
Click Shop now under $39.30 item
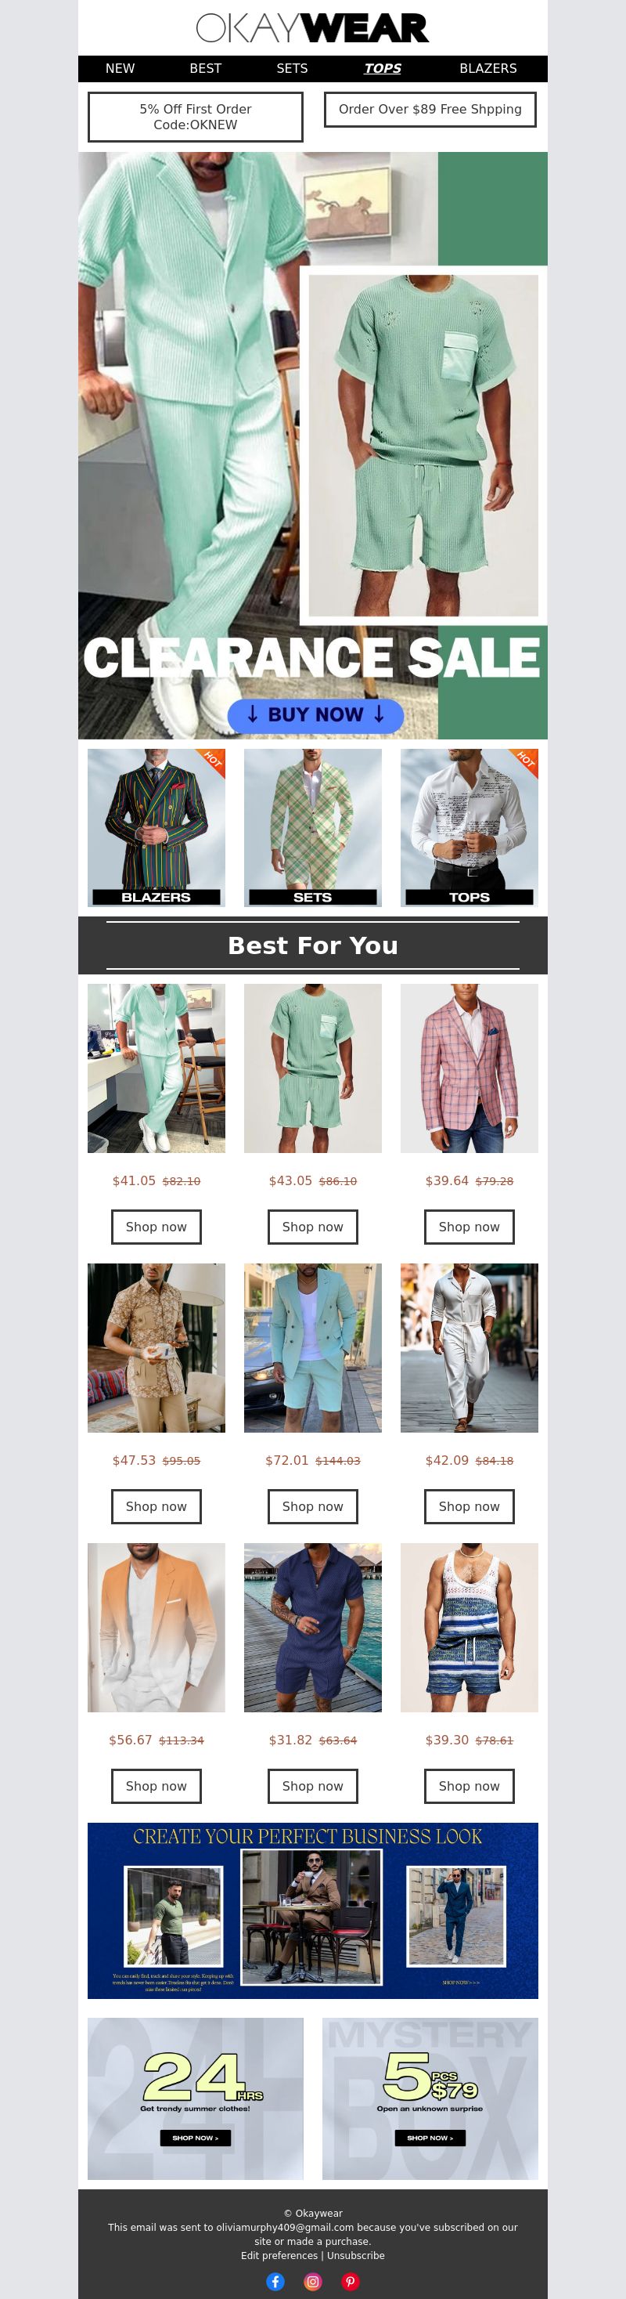[x=469, y=1785]
